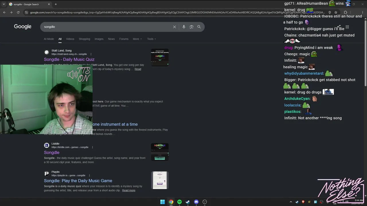
Task: Click the Brave icon in system tray
Action: point(303,202)
